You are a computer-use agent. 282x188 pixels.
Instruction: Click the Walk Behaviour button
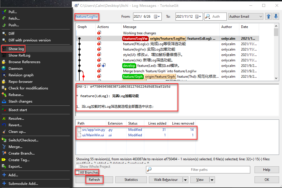[x=166, y=180]
